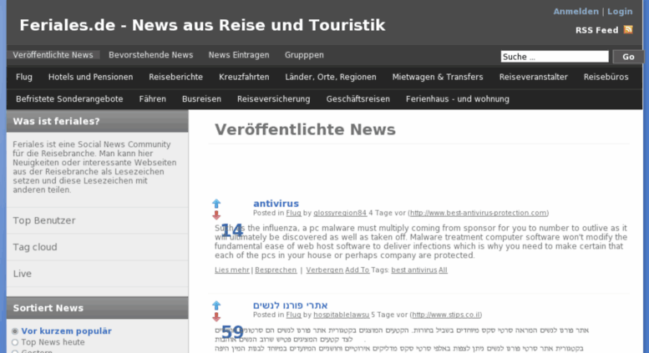Screen dimensions: 649x353
Task: Open the Feriales.de site title
Action: 202,25
